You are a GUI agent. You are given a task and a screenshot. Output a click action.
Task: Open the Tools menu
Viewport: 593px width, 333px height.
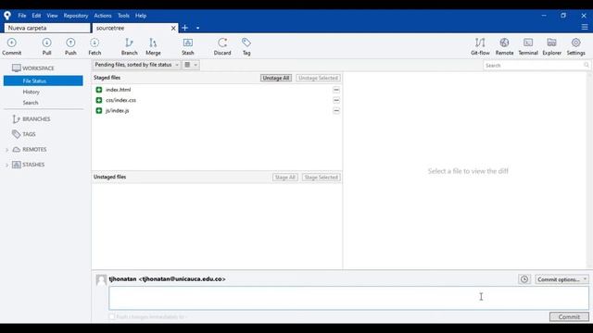tap(123, 16)
